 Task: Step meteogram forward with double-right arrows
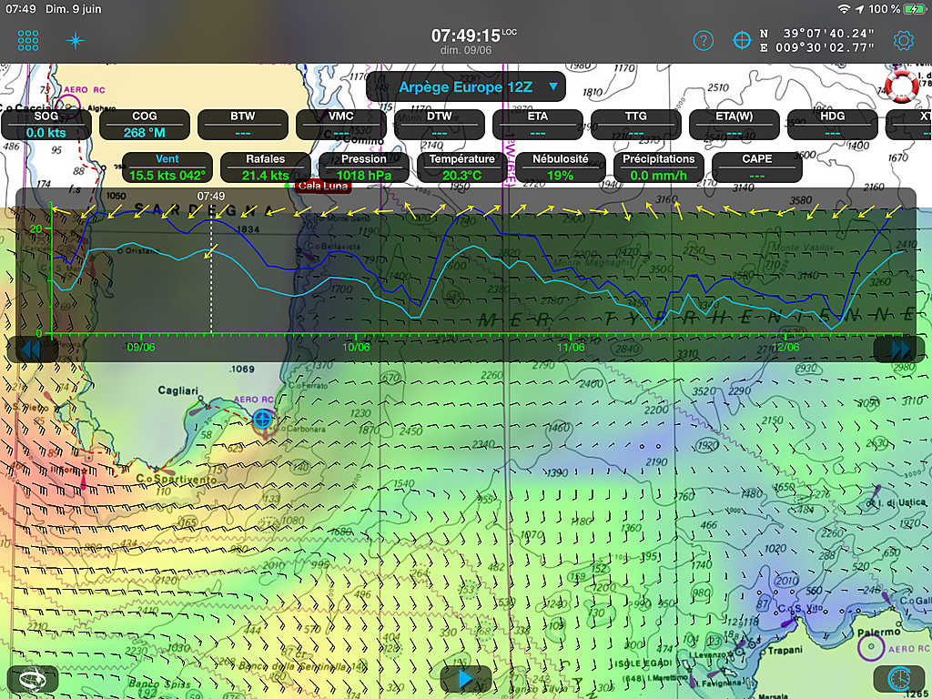point(900,349)
